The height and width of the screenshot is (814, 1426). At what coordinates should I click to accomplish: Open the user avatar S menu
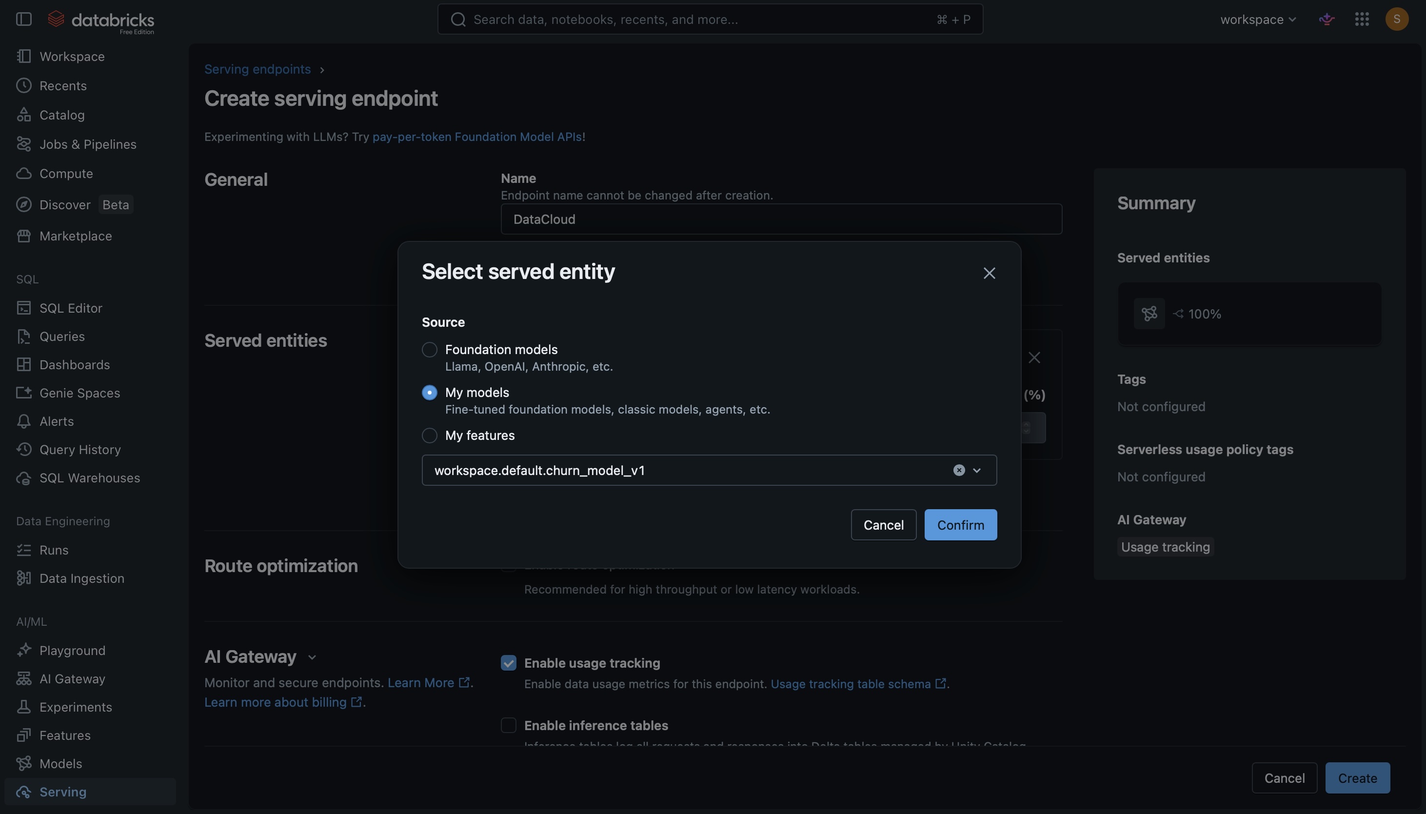pos(1396,19)
